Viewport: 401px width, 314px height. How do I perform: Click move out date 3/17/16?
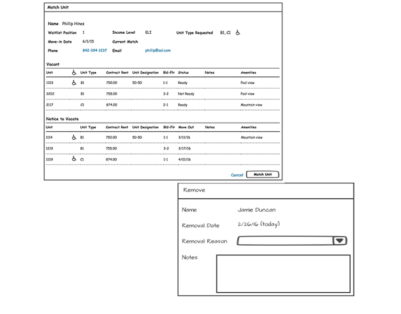pyautogui.click(x=184, y=148)
